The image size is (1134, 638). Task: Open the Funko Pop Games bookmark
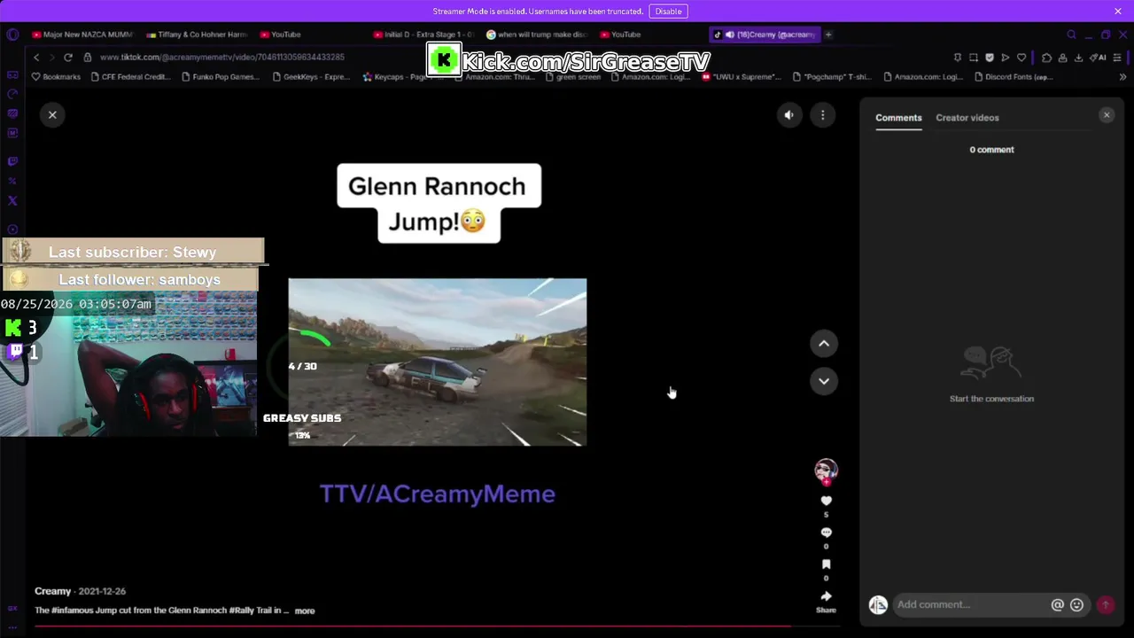(x=220, y=77)
